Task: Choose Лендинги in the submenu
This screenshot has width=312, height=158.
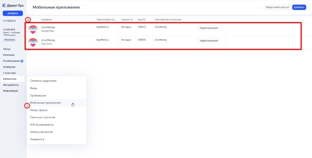Action: point(56,139)
